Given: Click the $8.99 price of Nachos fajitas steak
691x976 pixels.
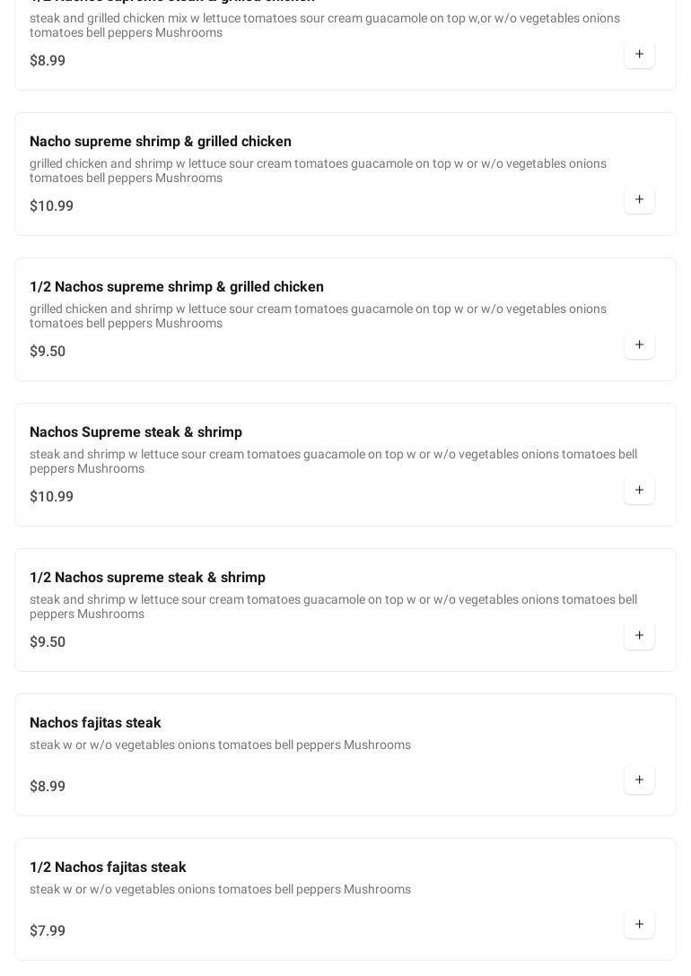Looking at the screenshot, I should (48, 787).
